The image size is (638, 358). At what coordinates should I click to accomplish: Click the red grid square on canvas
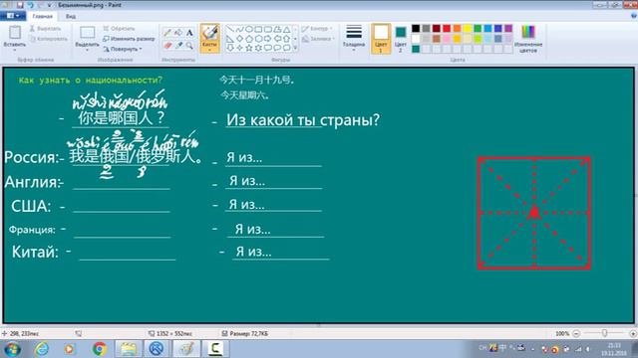pos(534,213)
